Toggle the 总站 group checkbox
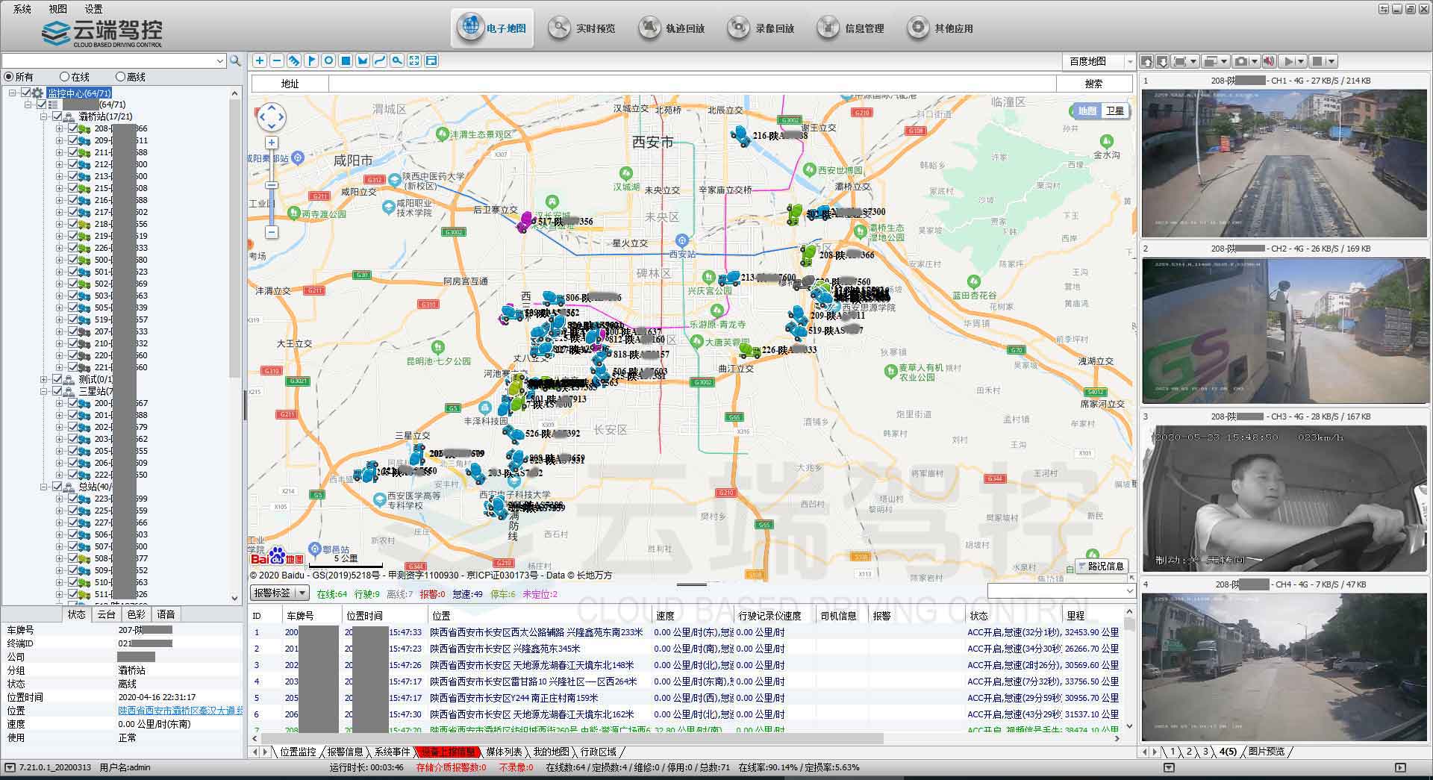Screen dimensions: 1433x780 (57, 487)
